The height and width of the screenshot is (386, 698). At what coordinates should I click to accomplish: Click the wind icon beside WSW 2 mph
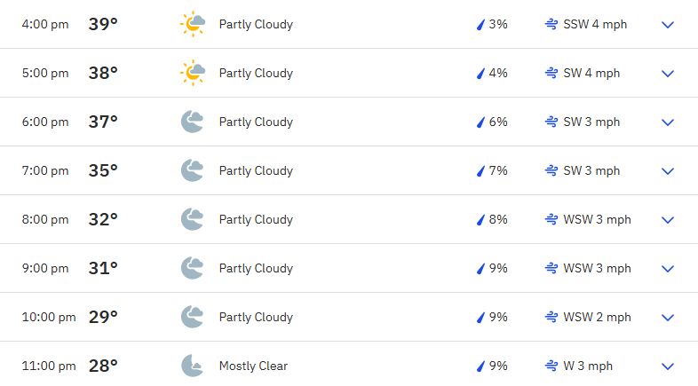point(551,317)
